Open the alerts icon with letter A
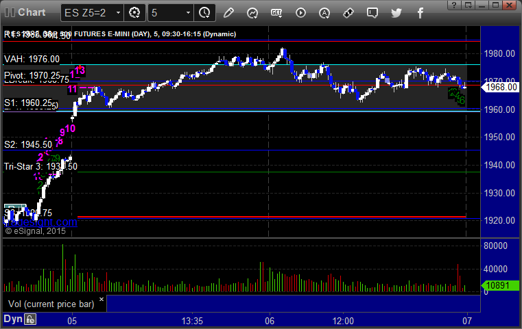Screen dimensions: 522x329 tap(324, 12)
